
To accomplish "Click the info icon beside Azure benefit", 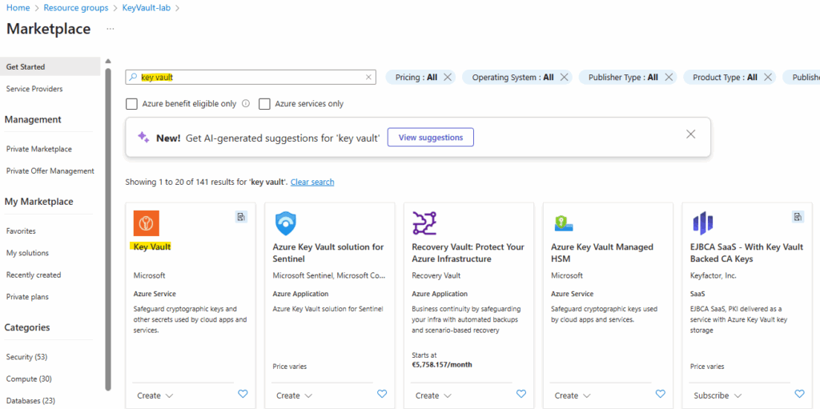I will click(x=245, y=103).
